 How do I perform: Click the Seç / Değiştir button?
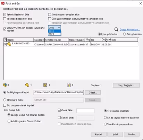pyautogui.click(x=126, y=85)
